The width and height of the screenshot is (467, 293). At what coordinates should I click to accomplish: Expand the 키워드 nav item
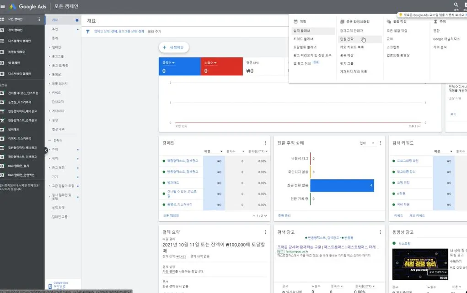[x=56, y=93]
